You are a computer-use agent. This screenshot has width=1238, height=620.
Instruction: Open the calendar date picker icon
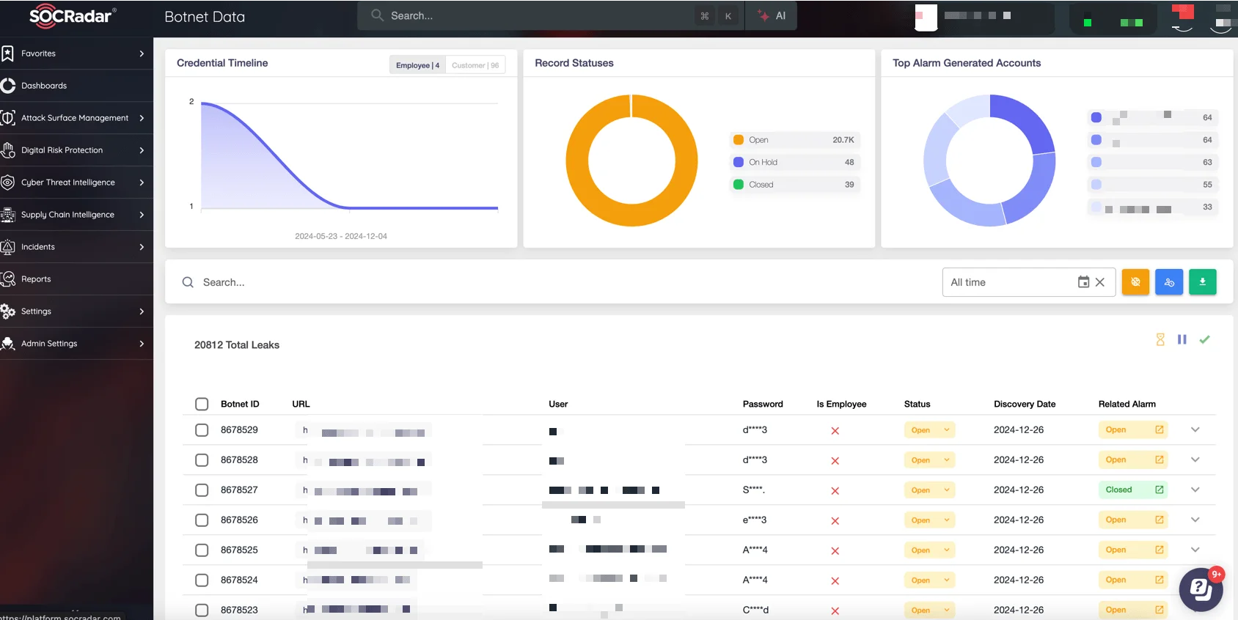1083,282
